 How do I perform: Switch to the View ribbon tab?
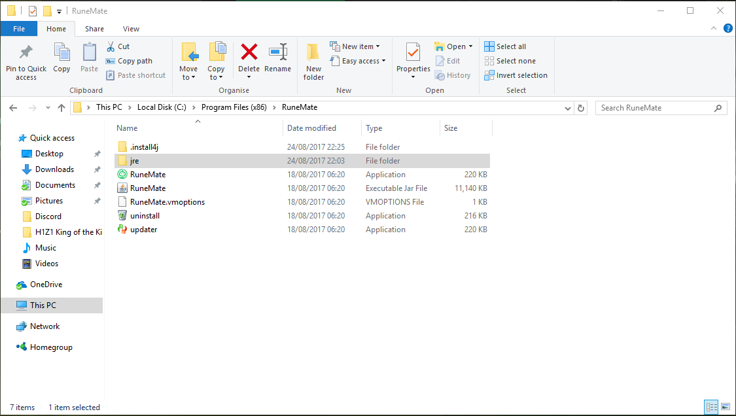131,29
